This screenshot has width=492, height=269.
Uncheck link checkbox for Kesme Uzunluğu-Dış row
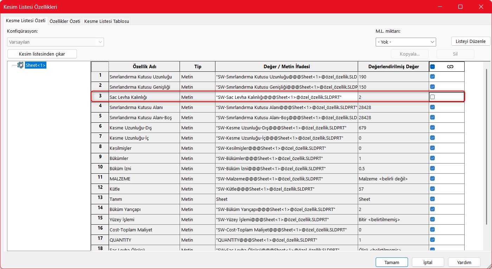(433, 128)
